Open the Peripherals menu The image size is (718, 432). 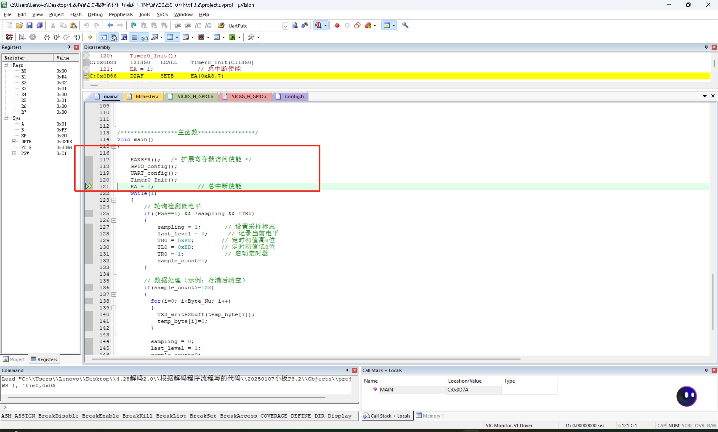point(121,15)
